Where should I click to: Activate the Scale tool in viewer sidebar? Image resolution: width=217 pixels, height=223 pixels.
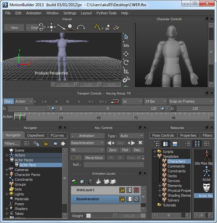coord(126,71)
